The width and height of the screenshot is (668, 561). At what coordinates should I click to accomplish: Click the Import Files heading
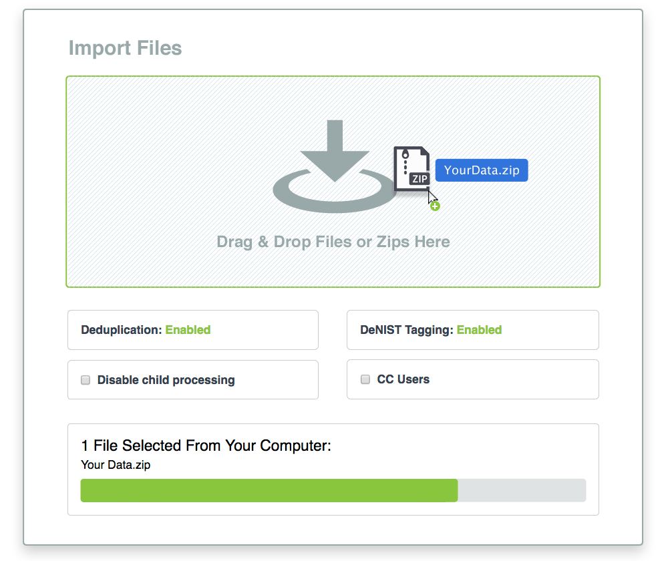pos(125,47)
